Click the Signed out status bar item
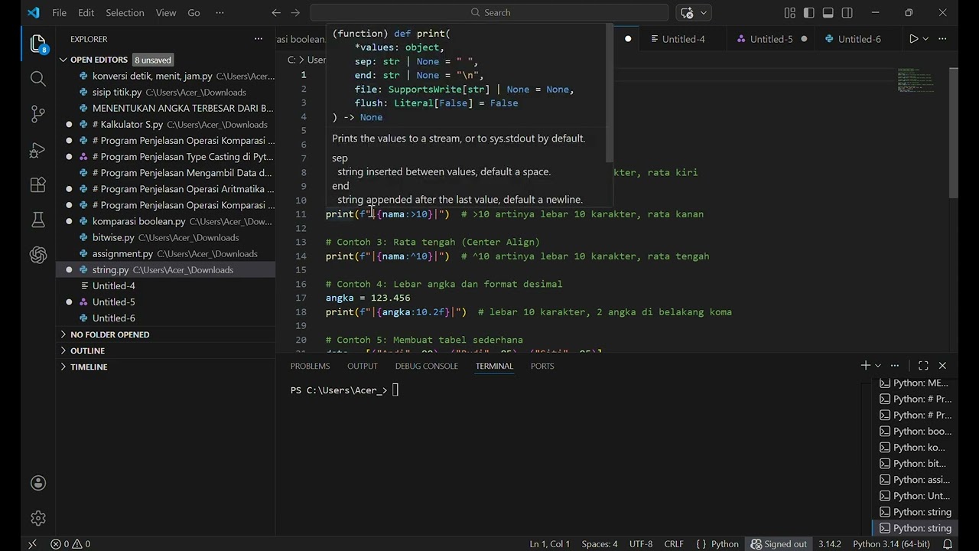 [x=779, y=544]
